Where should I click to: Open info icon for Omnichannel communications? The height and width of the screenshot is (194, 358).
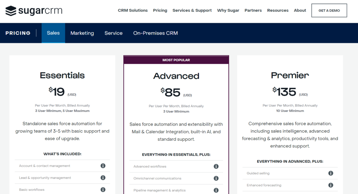pyautogui.click(x=216, y=178)
